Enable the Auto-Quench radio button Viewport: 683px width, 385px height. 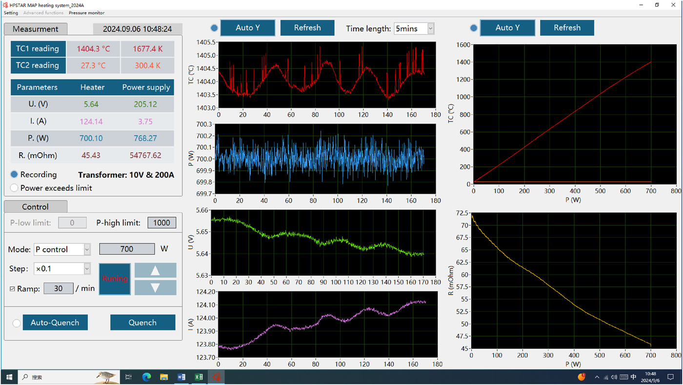point(16,323)
